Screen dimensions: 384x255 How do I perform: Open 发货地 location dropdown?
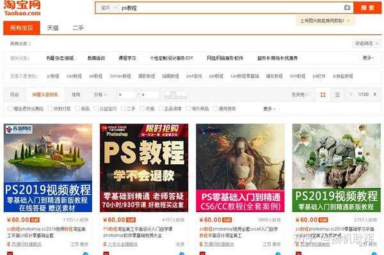(300, 95)
